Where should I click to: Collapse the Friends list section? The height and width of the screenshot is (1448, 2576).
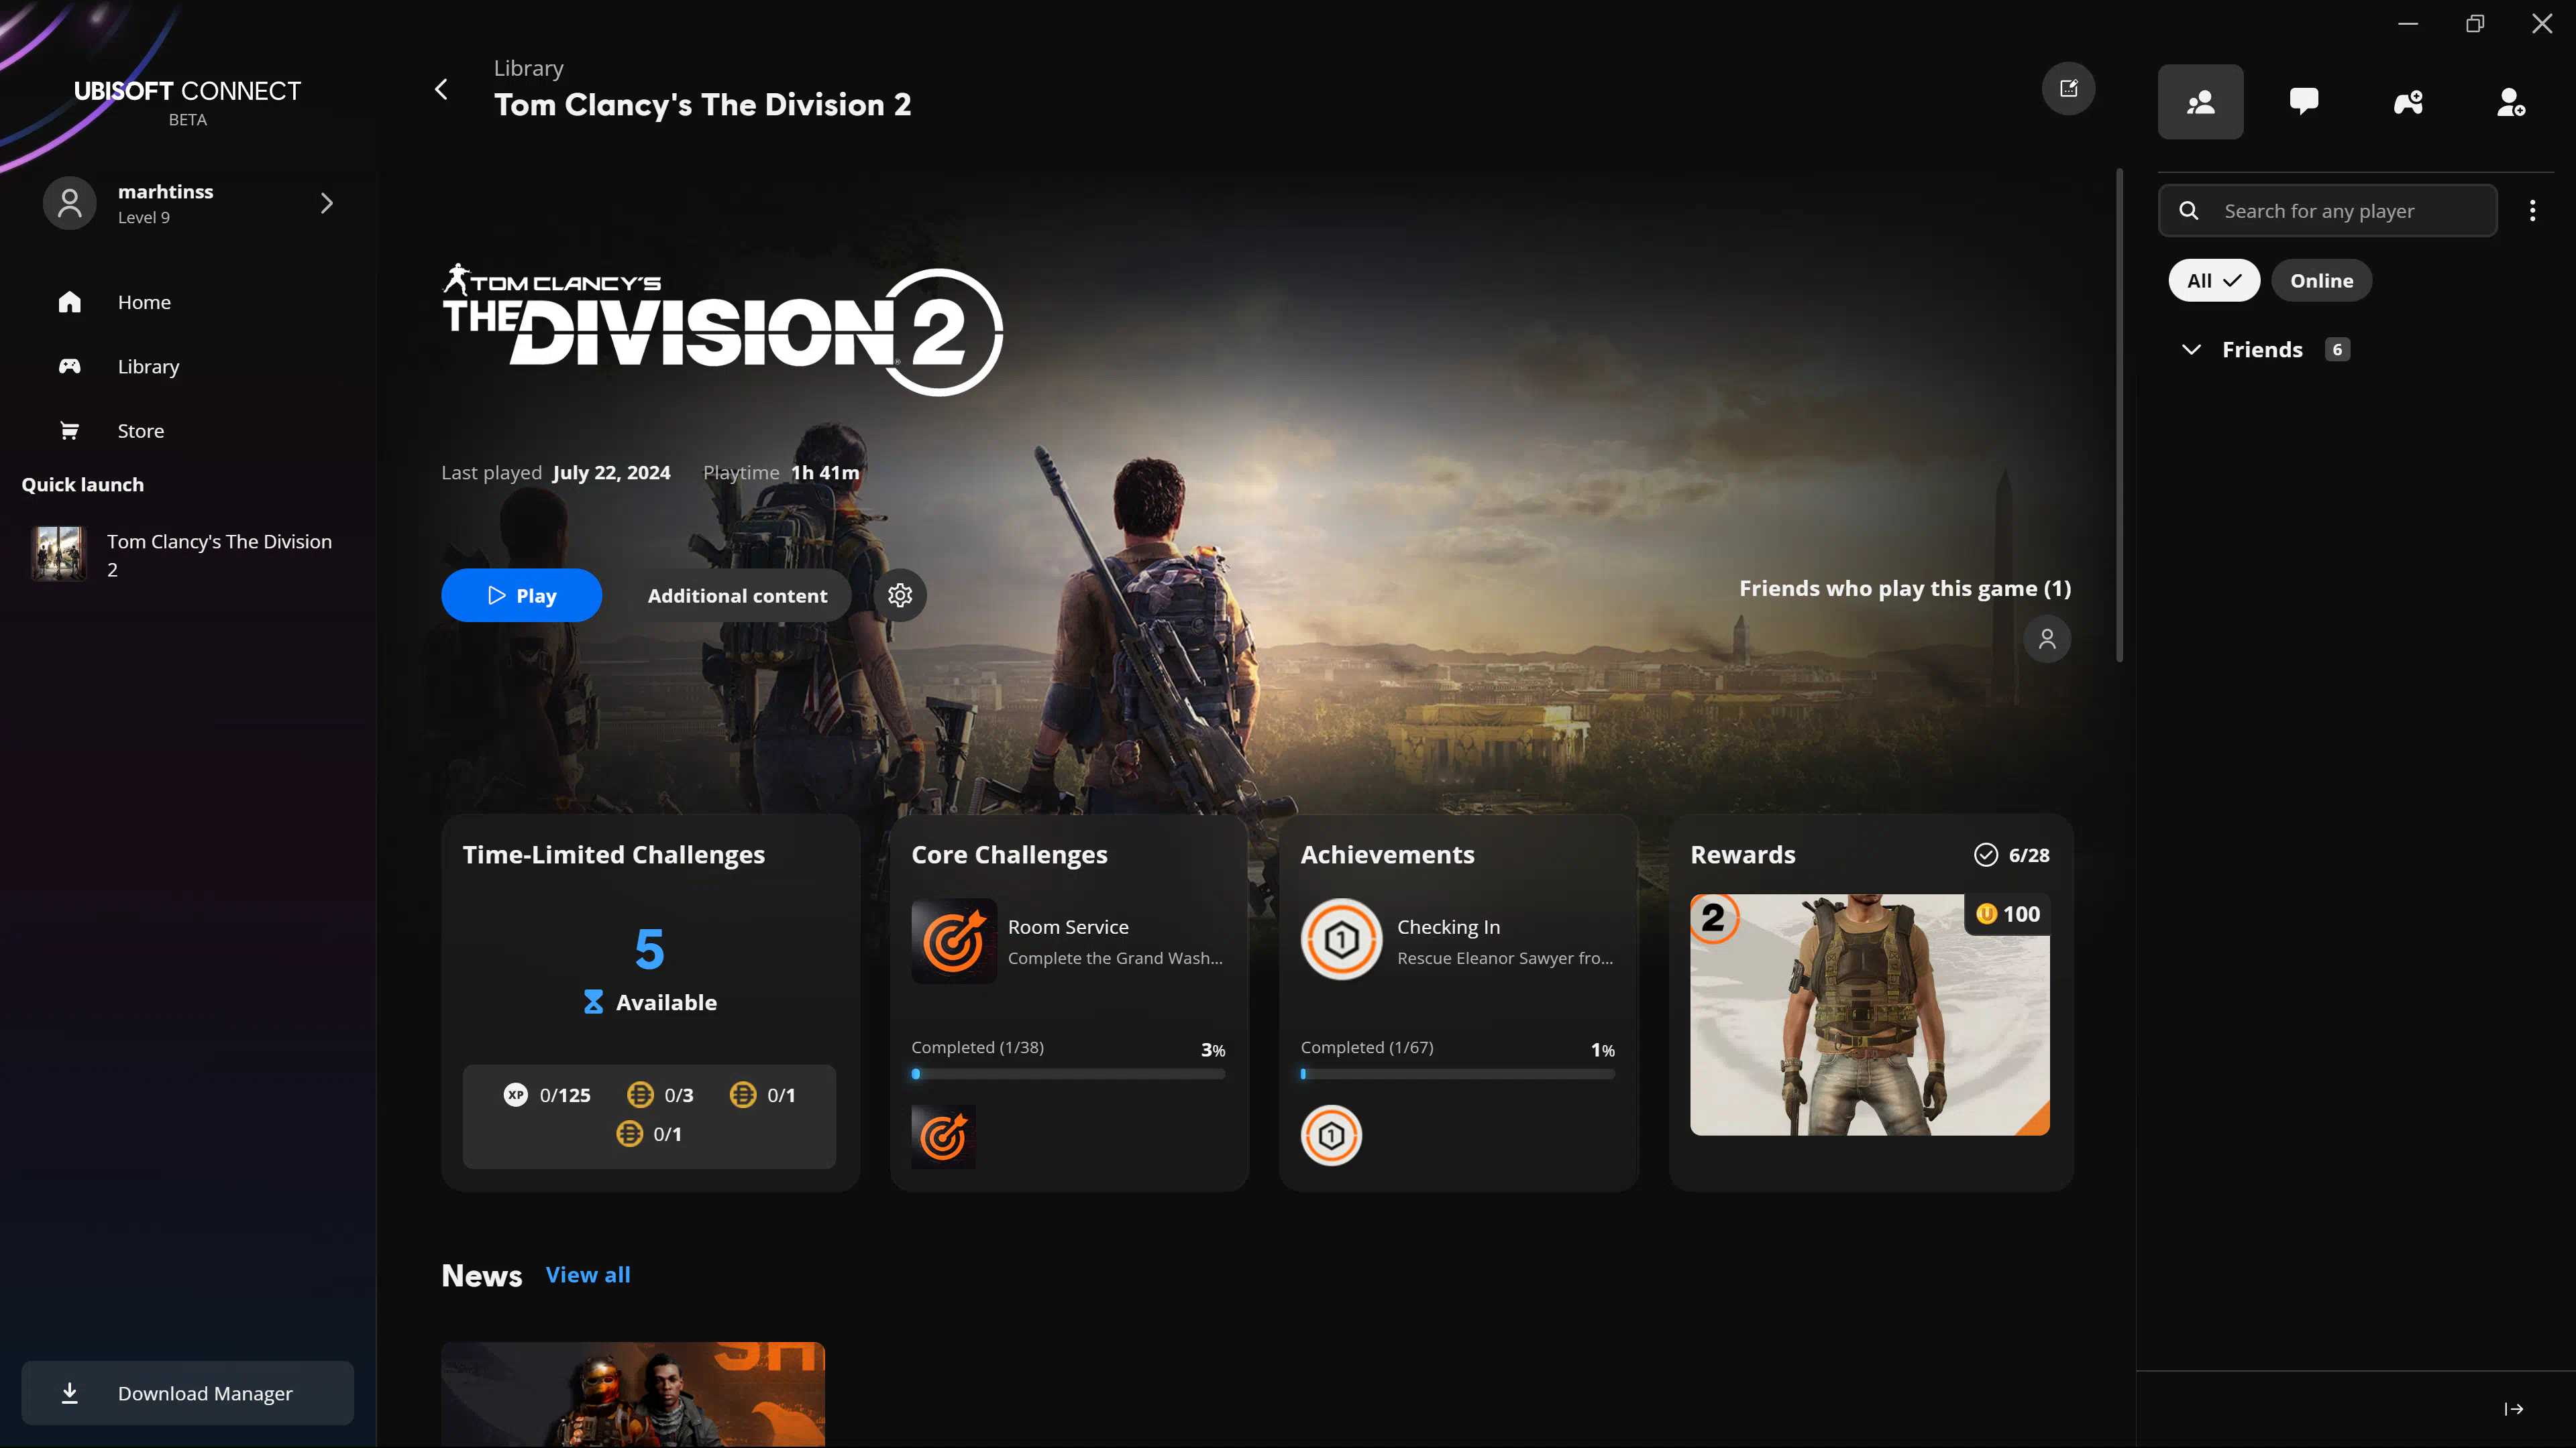click(2190, 350)
